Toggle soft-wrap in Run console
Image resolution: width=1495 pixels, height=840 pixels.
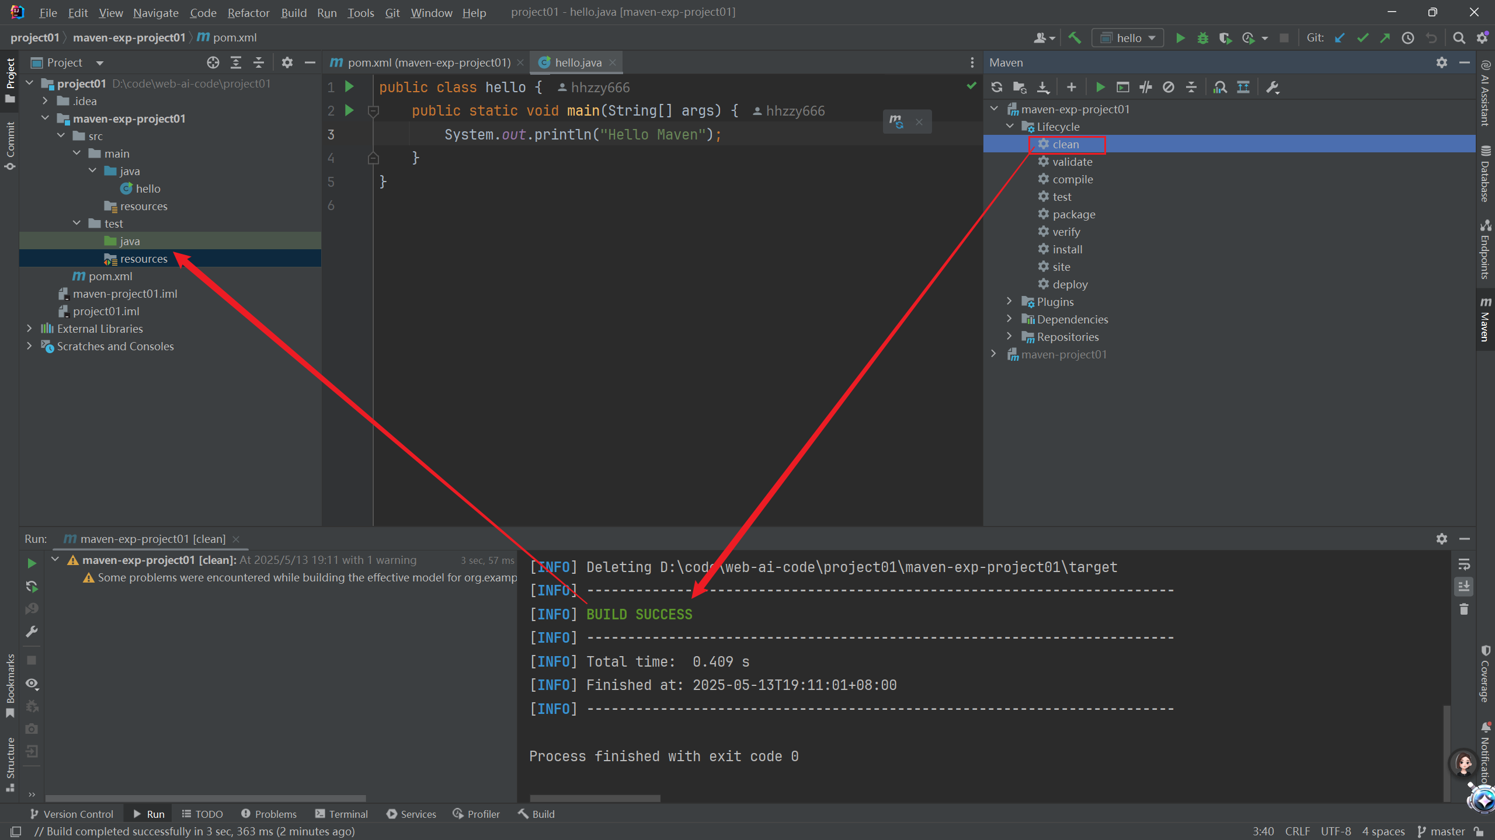coord(1463,564)
